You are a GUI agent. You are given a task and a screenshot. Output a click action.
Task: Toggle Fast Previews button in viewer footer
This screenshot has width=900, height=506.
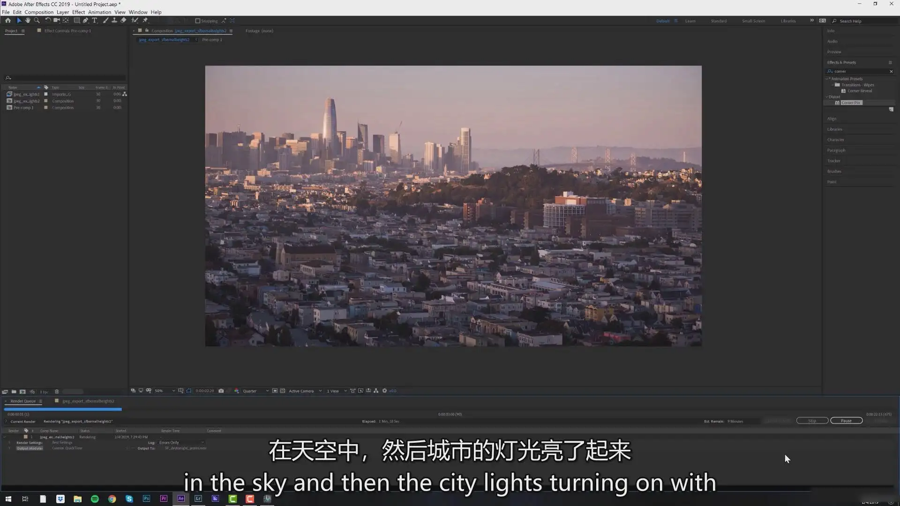[360, 391]
